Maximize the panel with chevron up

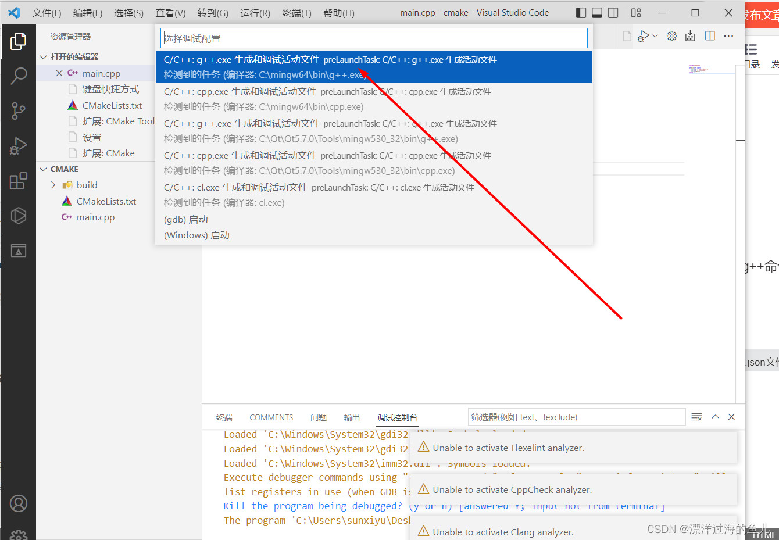716,417
